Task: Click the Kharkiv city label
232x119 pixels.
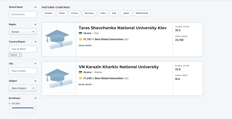Action: (x=98, y=72)
